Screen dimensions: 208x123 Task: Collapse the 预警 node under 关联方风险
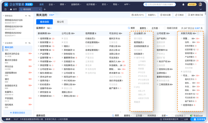(x=182, y=39)
